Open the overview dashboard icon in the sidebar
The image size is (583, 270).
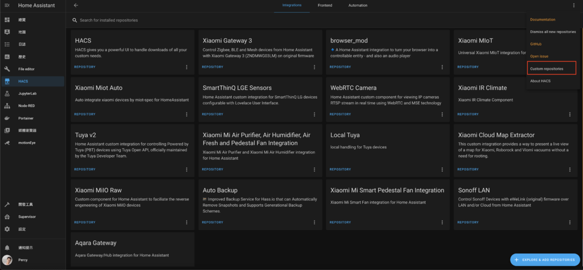click(x=7, y=20)
